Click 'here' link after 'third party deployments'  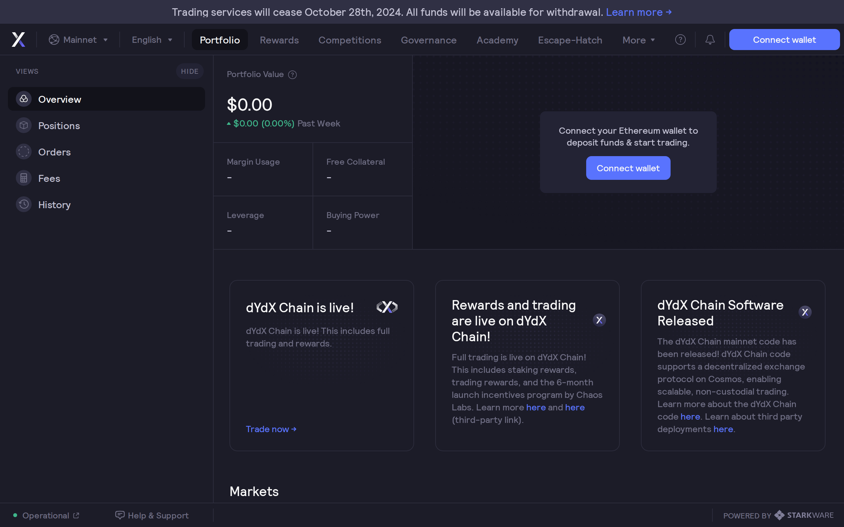pos(723,429)
